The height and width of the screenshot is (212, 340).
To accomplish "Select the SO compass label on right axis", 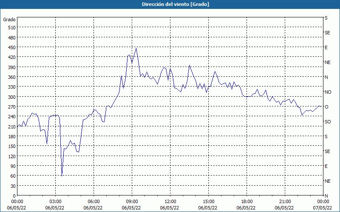I will click(328, 122).
